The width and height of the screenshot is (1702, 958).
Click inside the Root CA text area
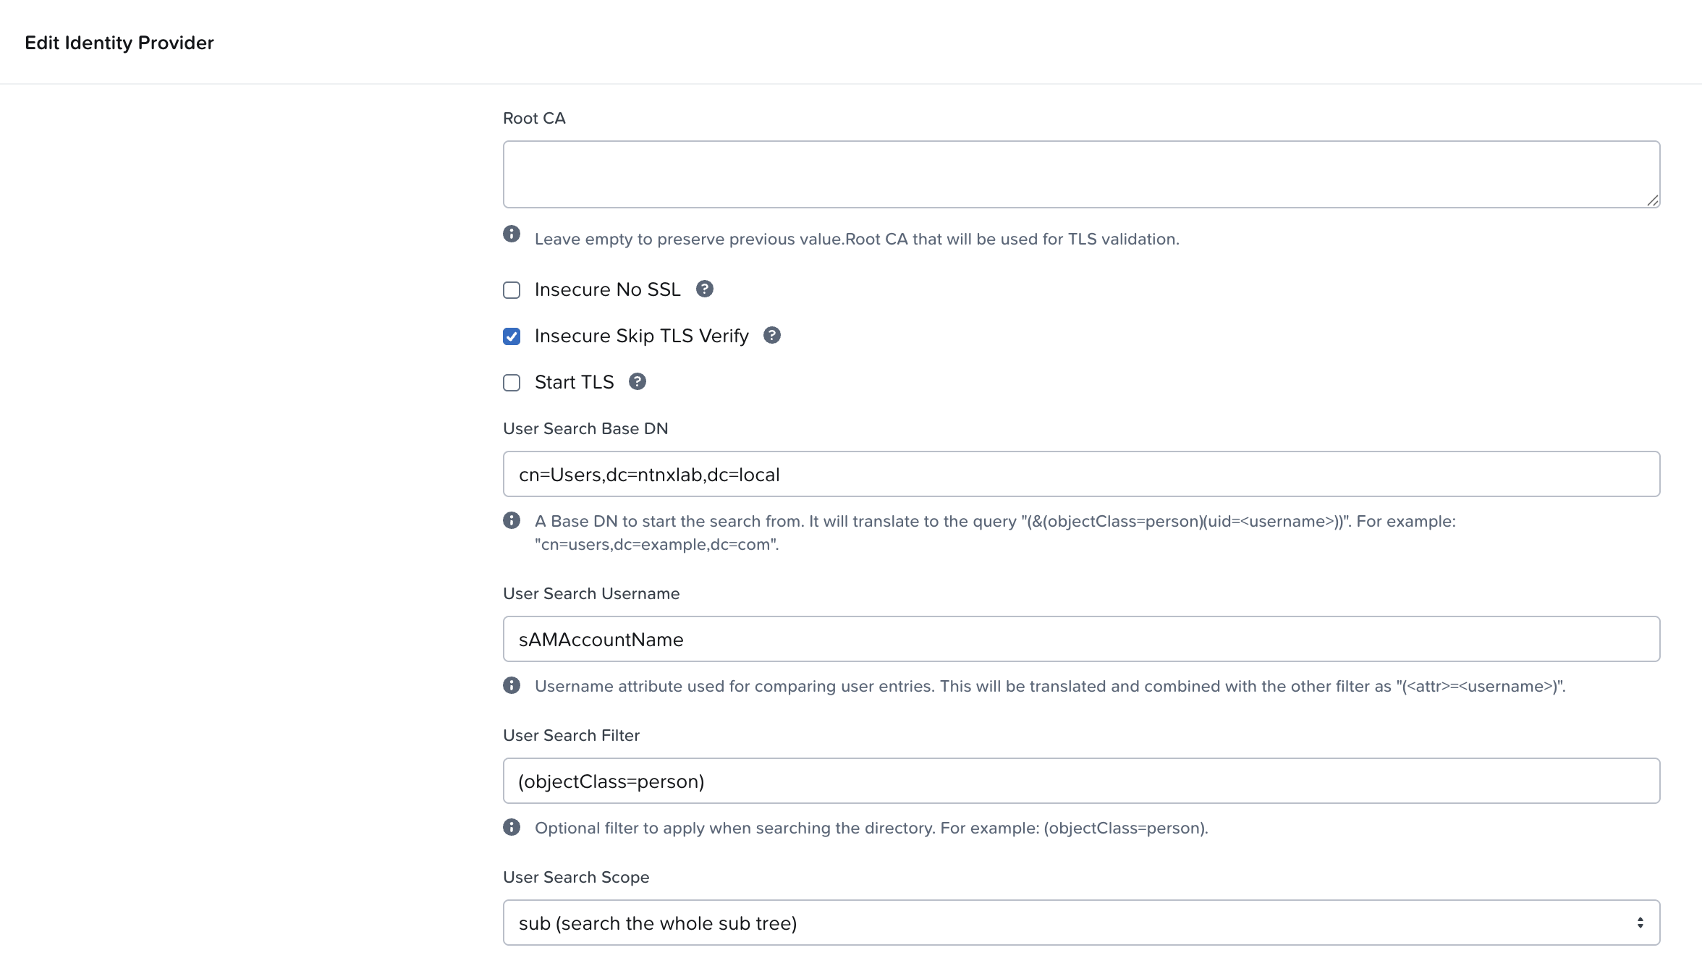(1081, 174)
